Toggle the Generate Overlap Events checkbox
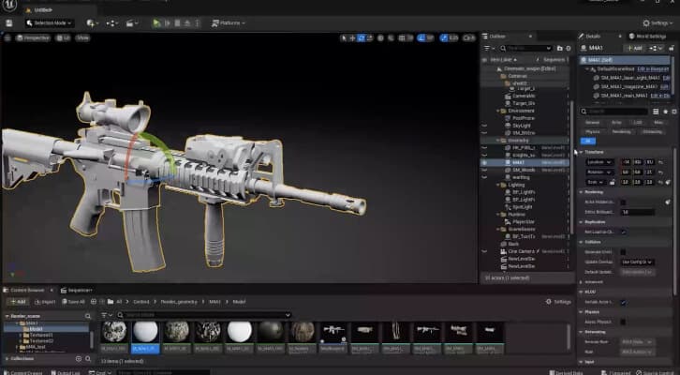Image resolution: width=680 pixels, height=375 pixels. coord(623,252)
